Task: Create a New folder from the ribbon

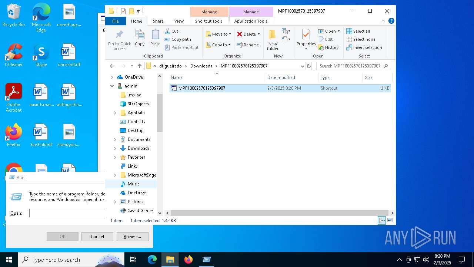Action: point(273,40)
